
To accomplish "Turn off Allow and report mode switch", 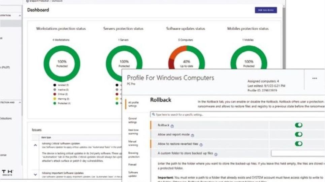I will click(x=298, y=134).
